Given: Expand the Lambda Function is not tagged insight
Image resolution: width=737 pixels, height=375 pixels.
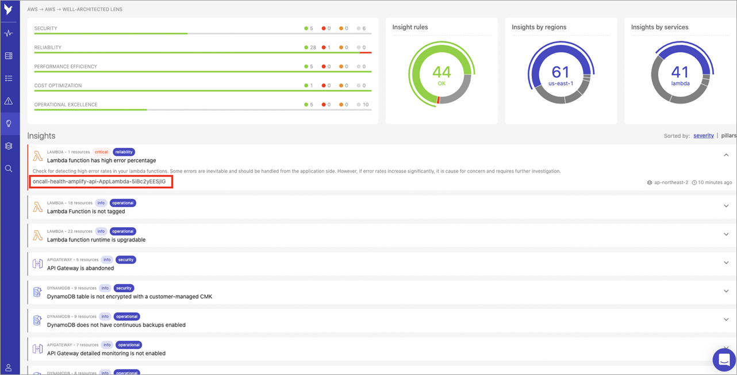Looking at the screenshot, I should pos(726,206).
